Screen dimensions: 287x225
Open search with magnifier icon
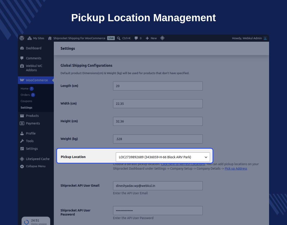pyautogui.click(x=119, y=38)
